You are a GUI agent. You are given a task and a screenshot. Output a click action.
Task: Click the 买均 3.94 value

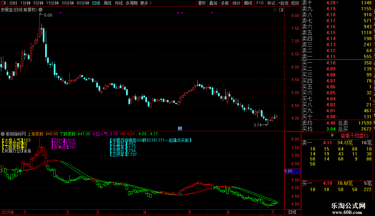click(x=331, y=129)
